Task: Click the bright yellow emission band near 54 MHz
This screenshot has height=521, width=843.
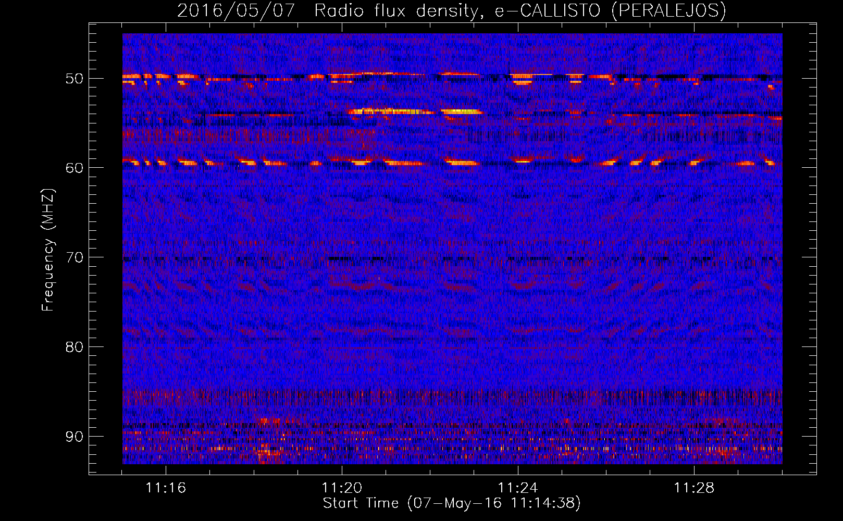Action: [x=415, y=111]
